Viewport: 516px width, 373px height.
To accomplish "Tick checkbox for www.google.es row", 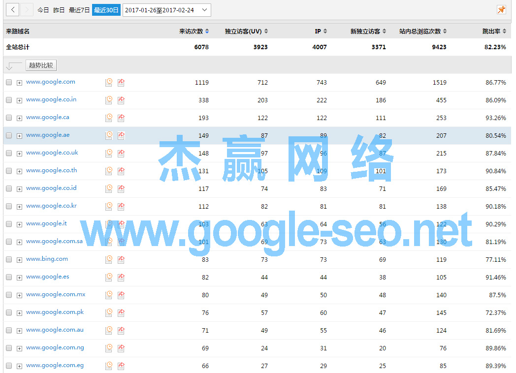I will (x=9, y=277).
